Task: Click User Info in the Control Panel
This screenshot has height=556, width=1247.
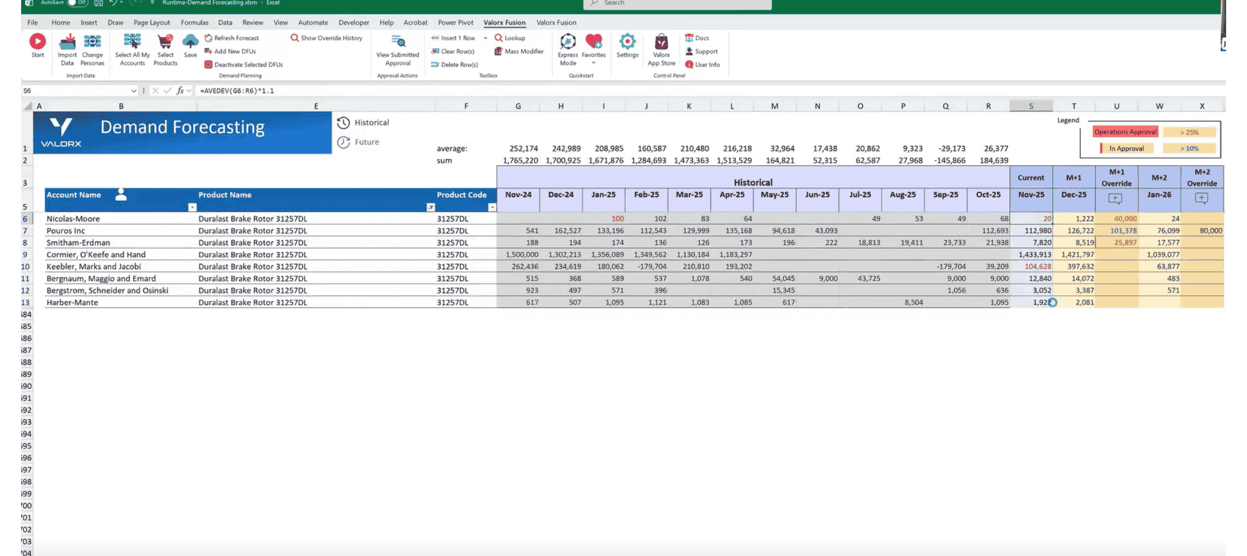Action: tap(703, 64)
